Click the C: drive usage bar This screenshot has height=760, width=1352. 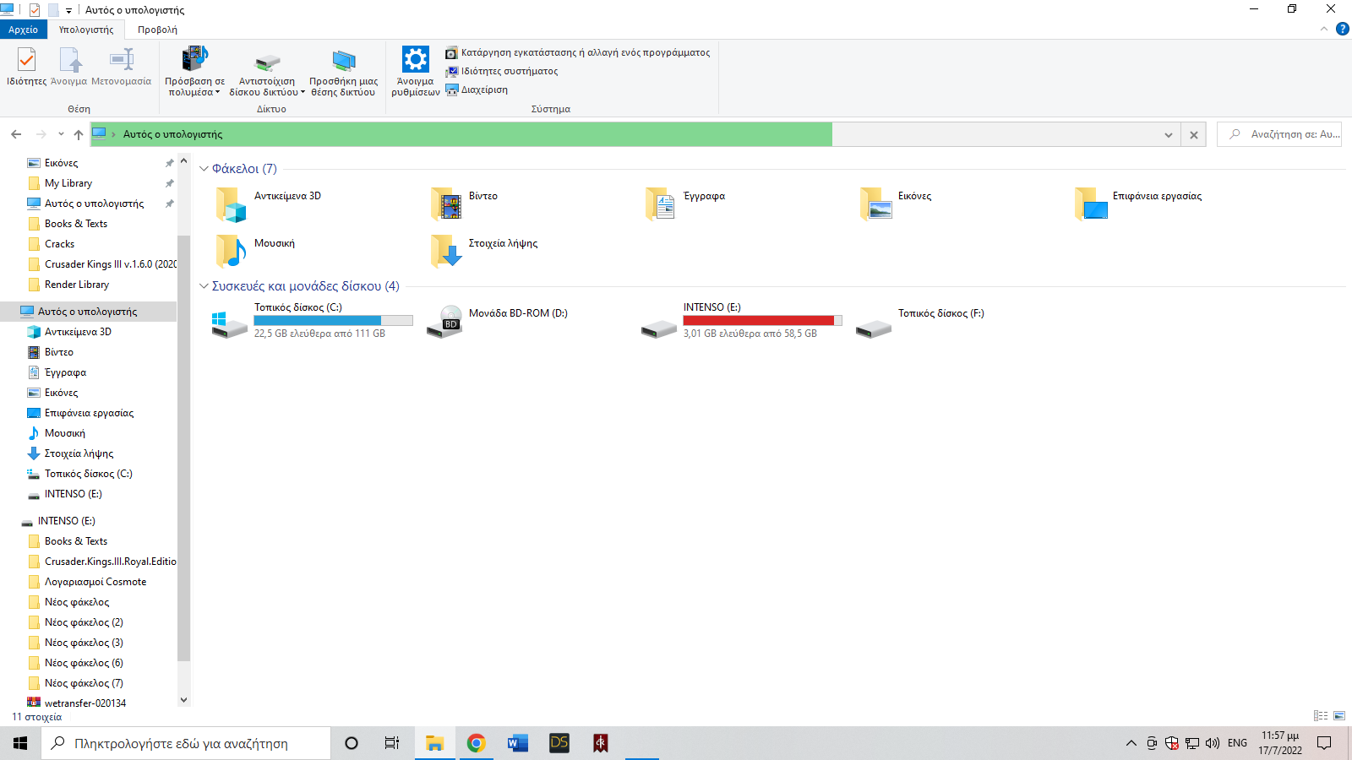pos(333,321)
